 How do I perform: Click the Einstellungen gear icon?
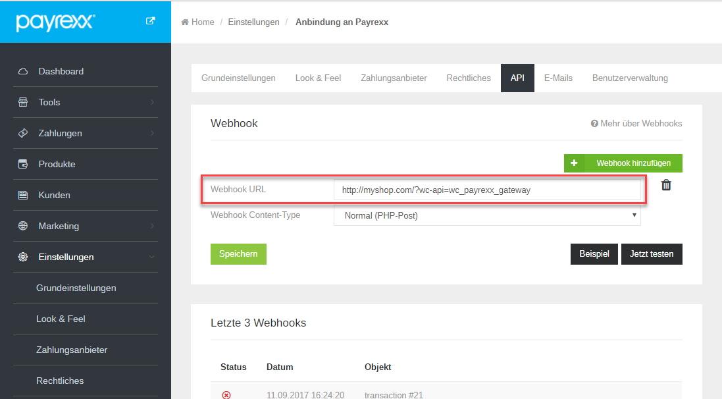[x=22, y=257]
